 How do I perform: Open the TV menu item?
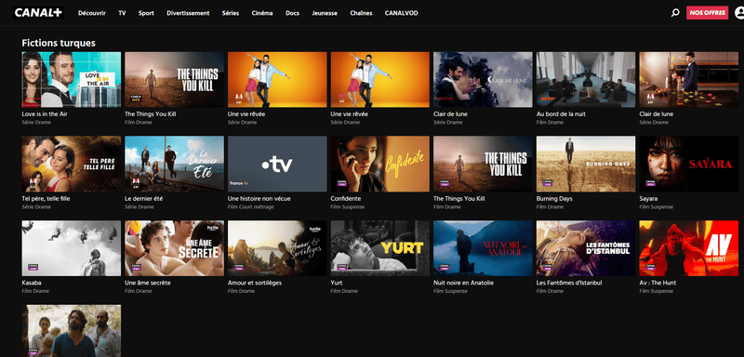pos(123,13)
